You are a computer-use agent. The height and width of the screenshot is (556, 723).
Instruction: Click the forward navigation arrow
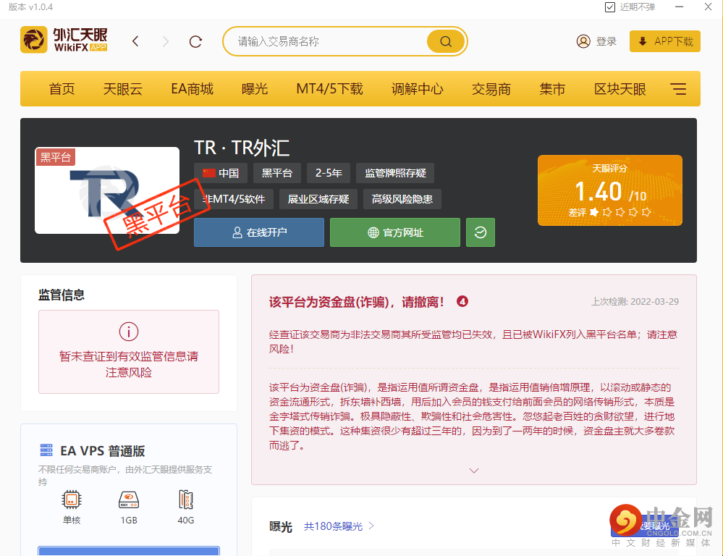(x=166, y=41)
